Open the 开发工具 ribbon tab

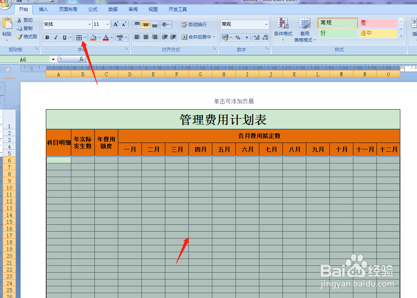[x=177, y=9]
